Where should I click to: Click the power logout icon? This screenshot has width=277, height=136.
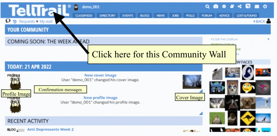pyautogui.click(x=265, y=7)
